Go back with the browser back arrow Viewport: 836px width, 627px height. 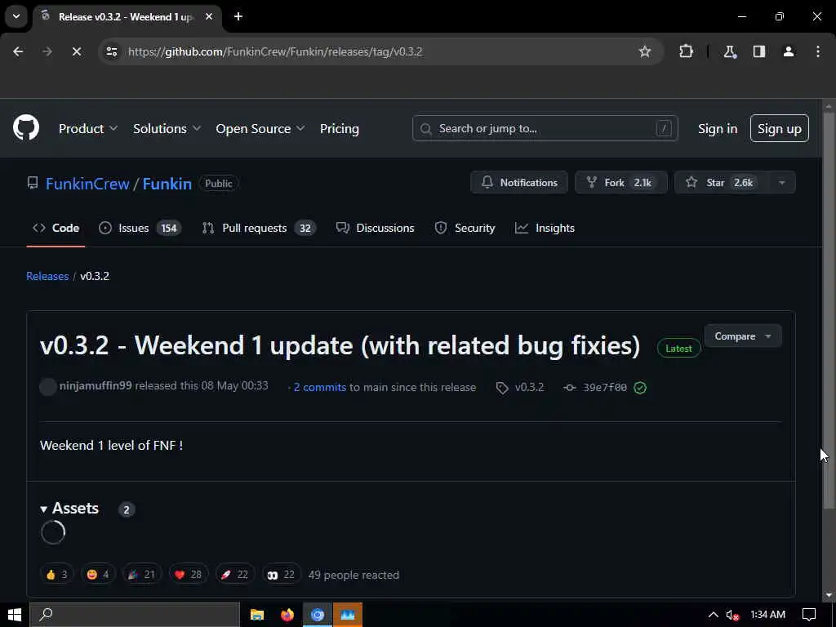pyautogui.click(x=18, y=51)
